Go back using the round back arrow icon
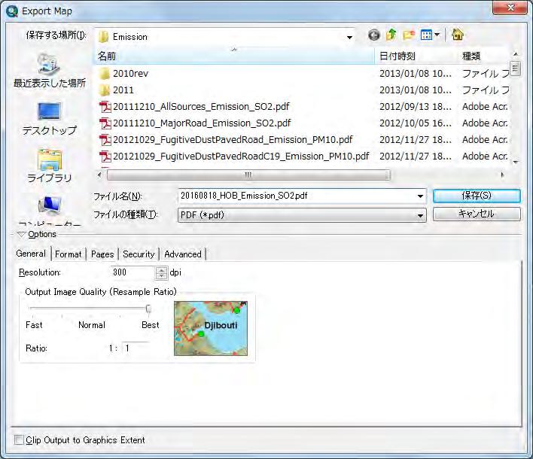This screenshot has height=459, width=533. click(374, 35)
